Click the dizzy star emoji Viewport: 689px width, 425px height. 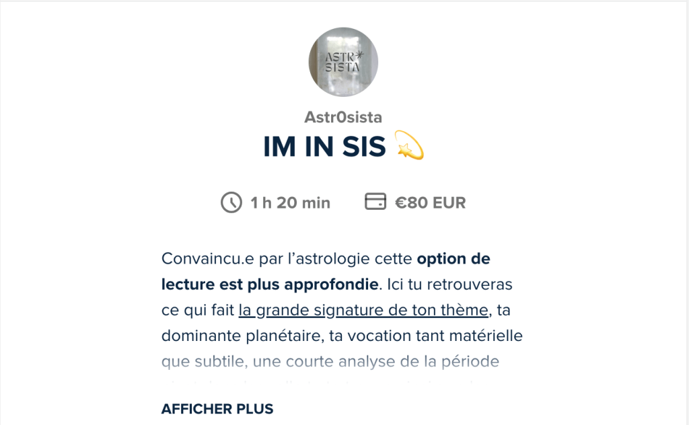click(x=409, y=147)
